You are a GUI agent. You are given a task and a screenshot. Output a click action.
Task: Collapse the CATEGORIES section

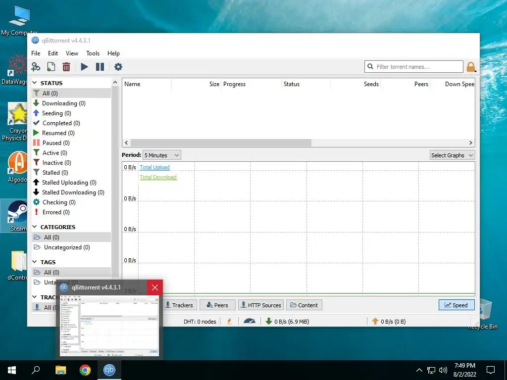click(x=35, y=227)
